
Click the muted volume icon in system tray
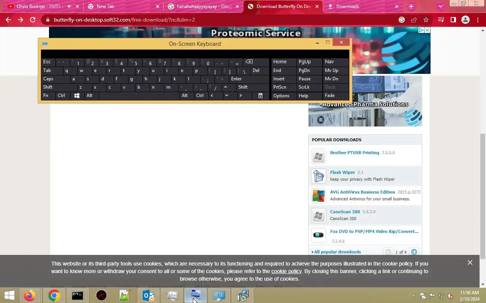(x=450, y=296)
